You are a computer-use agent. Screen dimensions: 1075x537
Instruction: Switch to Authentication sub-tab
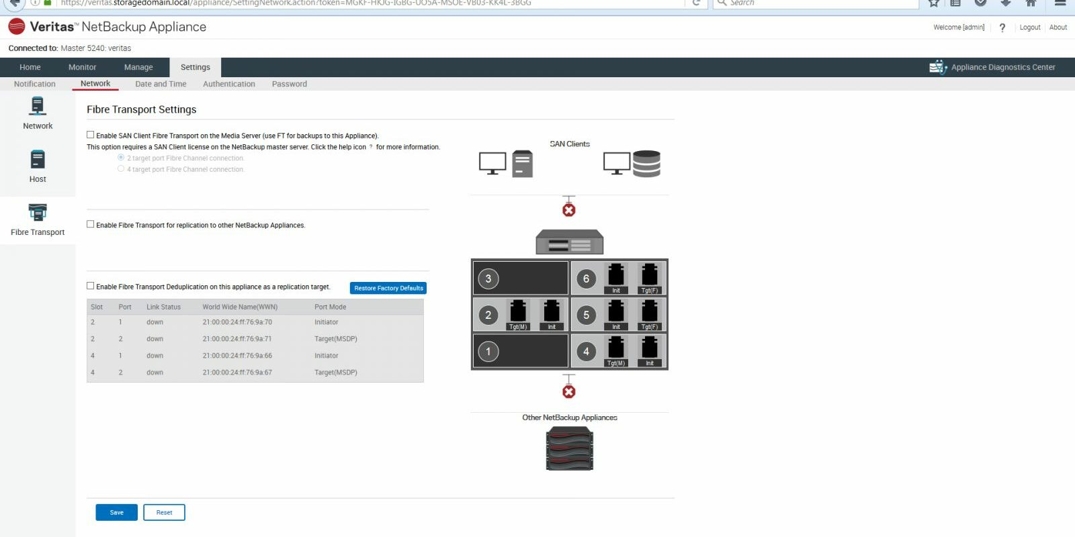tap(229, 84)
